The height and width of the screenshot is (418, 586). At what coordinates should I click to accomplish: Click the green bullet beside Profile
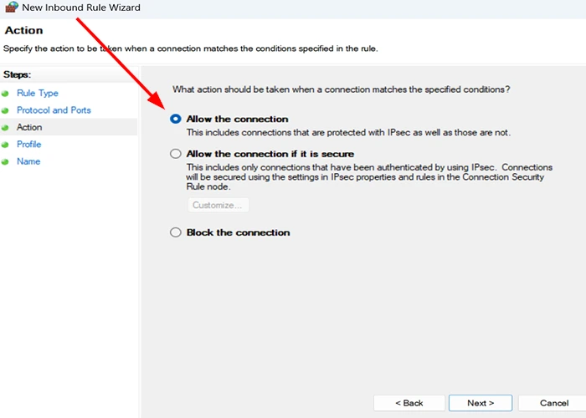point(5,145)
